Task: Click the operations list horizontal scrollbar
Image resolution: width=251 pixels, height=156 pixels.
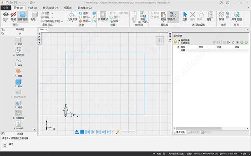Action: 199,128
